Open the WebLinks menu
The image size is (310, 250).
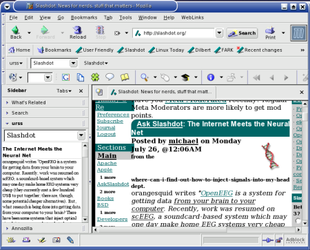click(x=192, y=17)
